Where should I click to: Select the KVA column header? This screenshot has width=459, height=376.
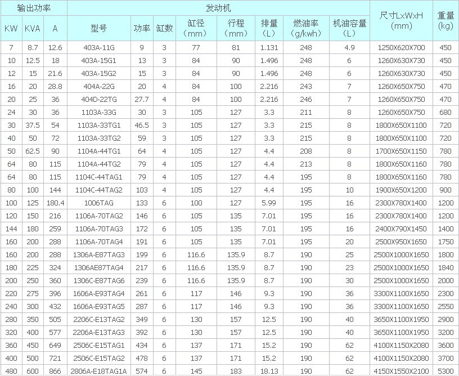coord(33,28)
